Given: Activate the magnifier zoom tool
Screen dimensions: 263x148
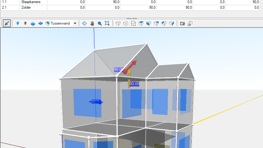Looking at the screenshot, I should tap(100, 23).
